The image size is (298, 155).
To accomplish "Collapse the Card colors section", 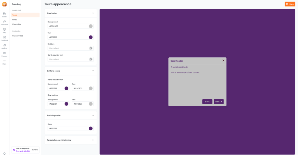I will click(x=93, y=13).
